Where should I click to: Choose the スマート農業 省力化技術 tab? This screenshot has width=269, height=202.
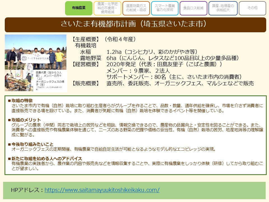[x=165, y=8]
